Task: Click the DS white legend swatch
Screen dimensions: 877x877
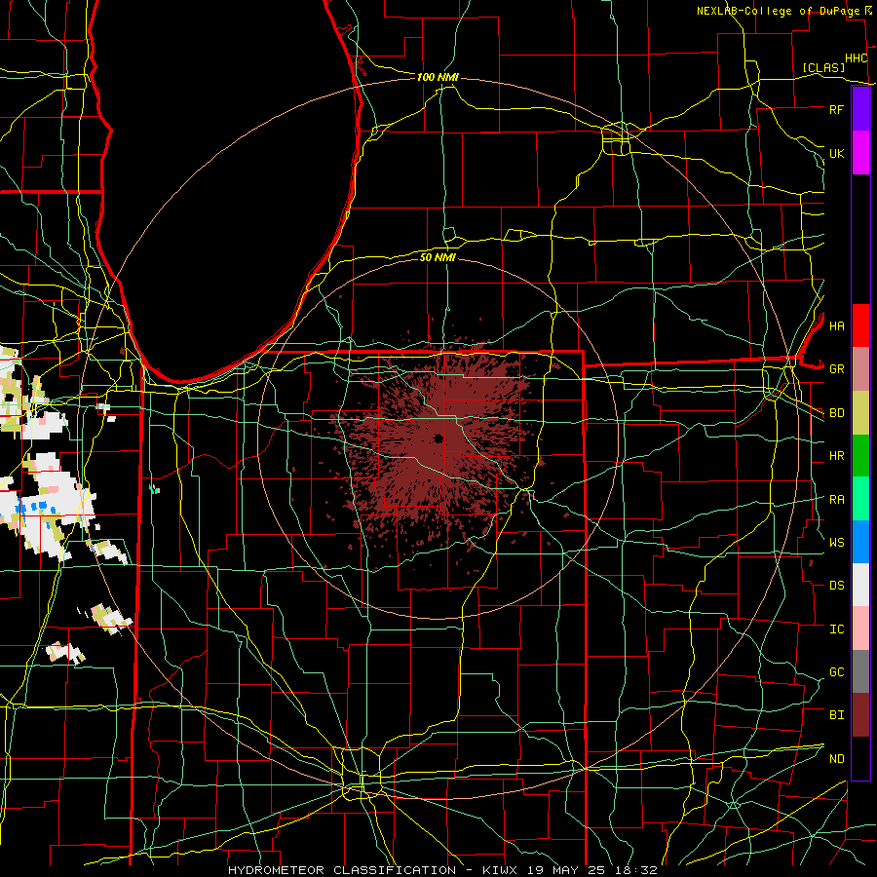Action: coord(860,585)
